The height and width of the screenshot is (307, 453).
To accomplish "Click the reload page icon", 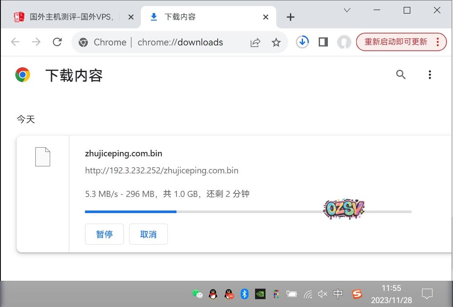I will [57, 42].
